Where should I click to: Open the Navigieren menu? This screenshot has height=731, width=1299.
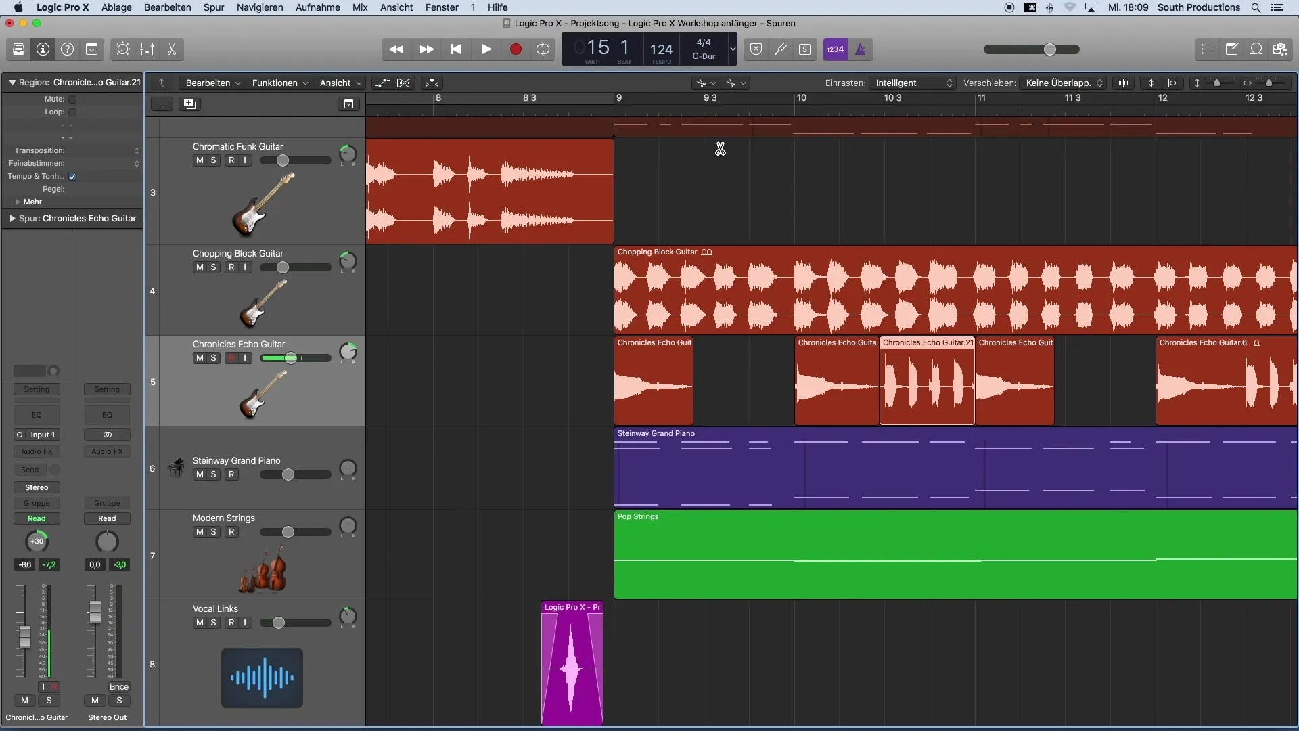point(260,7)
